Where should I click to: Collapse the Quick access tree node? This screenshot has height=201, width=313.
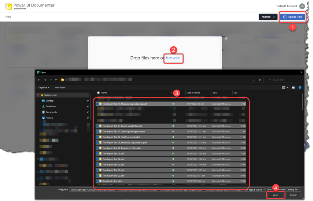tap(38, 95)
